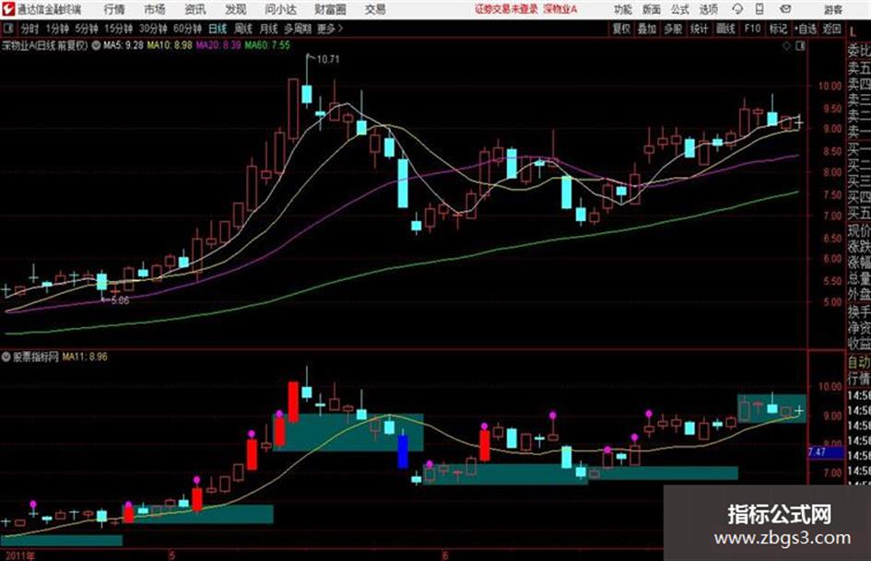Click the month 5 marker on timeline

(x=172, y=555)
